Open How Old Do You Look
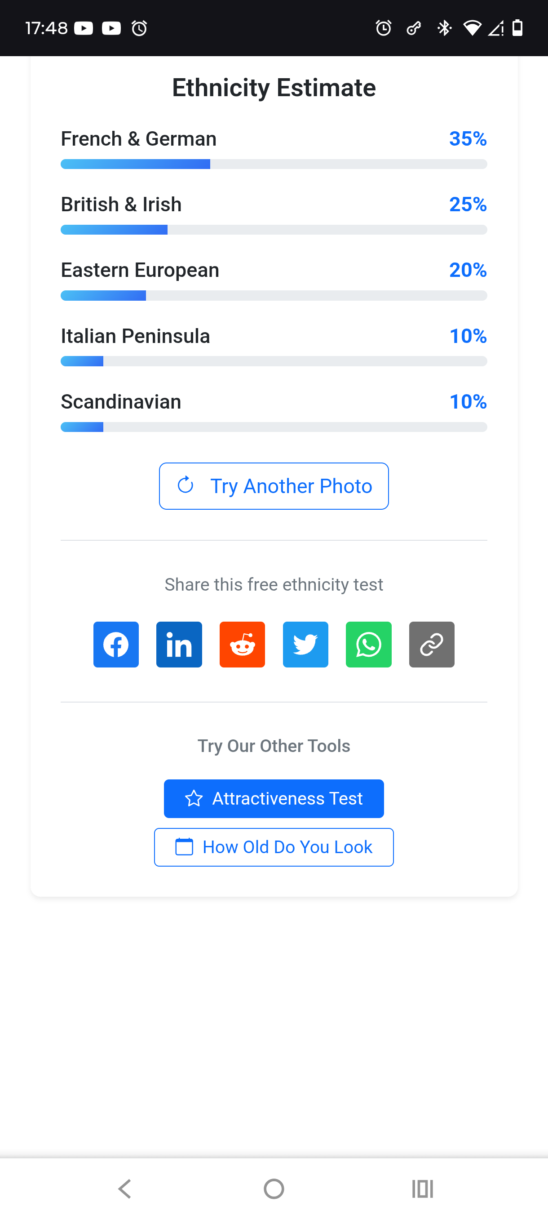548x1219 pixels. [x=274, y=847]
